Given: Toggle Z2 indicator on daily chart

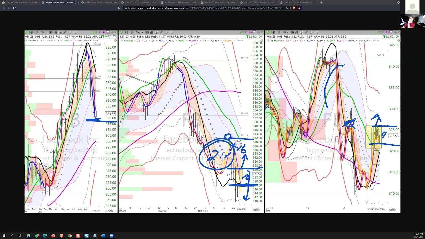Looking at the screenshot, I should click(146, 40).
